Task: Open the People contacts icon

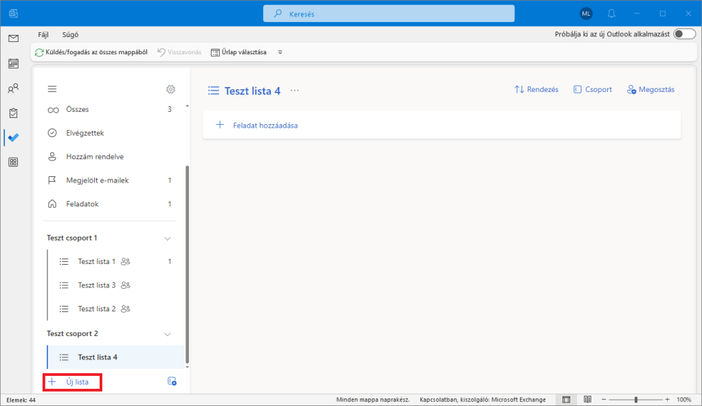Action: pos(13,88)
